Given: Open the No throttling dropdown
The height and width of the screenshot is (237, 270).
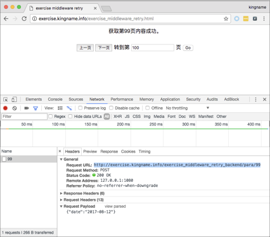Looking at the screenshot, I should 188,108.
